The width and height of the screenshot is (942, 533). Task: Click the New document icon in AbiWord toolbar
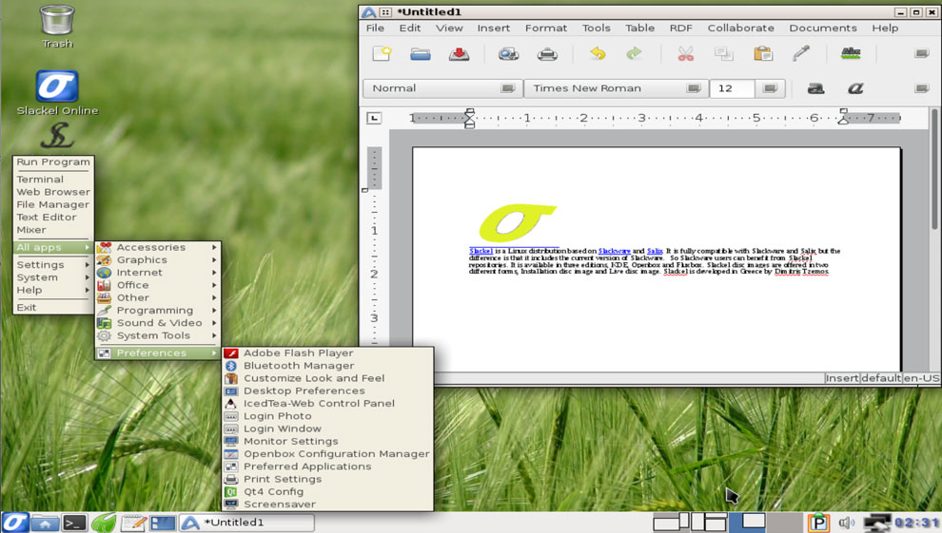click(383, 54)
